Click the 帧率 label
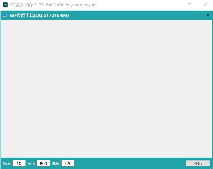 tap(7, 164)
